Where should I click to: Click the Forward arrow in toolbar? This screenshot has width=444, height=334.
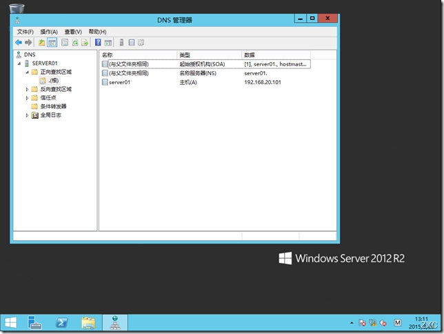click(x=28, y=43)
